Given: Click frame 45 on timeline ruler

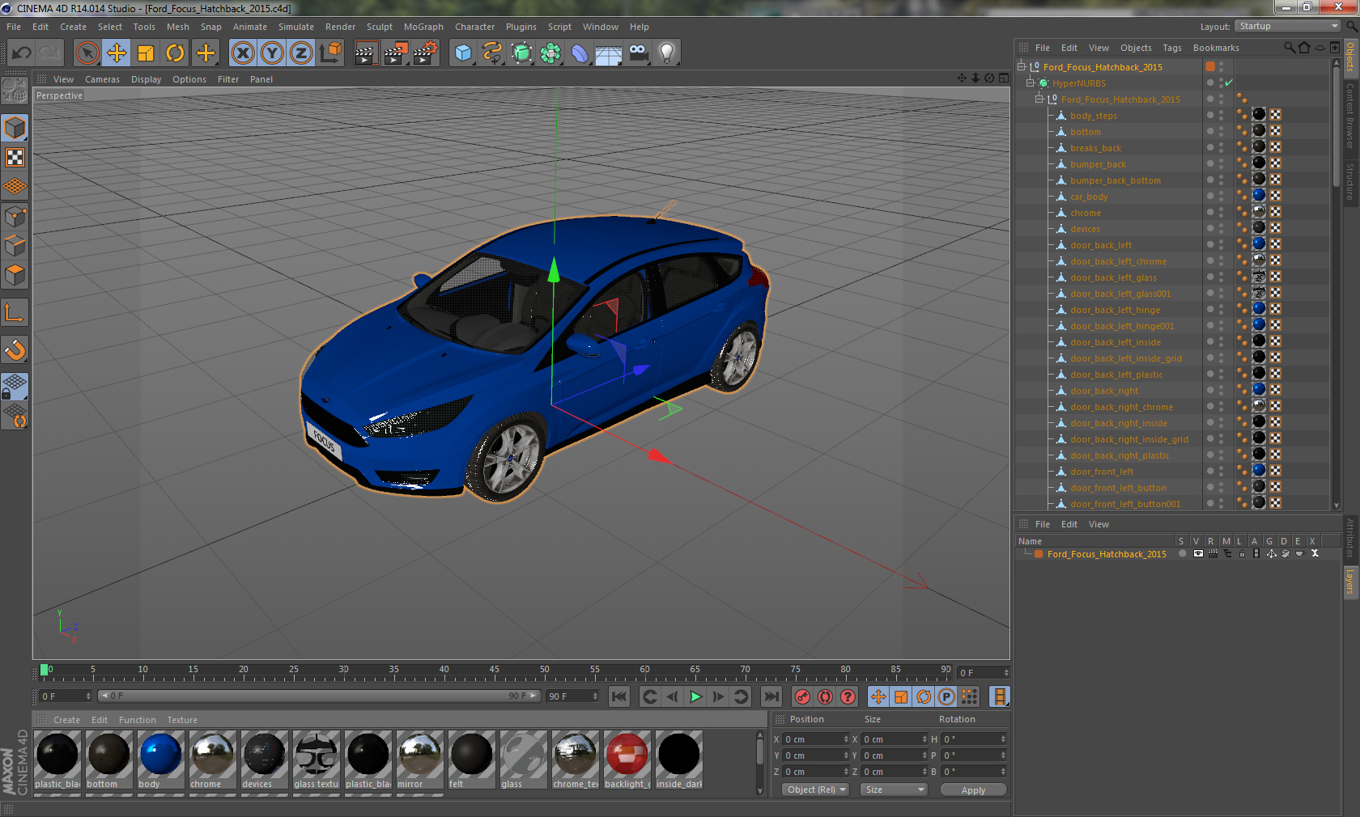Looking at the screenshot, I should [494, 670].
